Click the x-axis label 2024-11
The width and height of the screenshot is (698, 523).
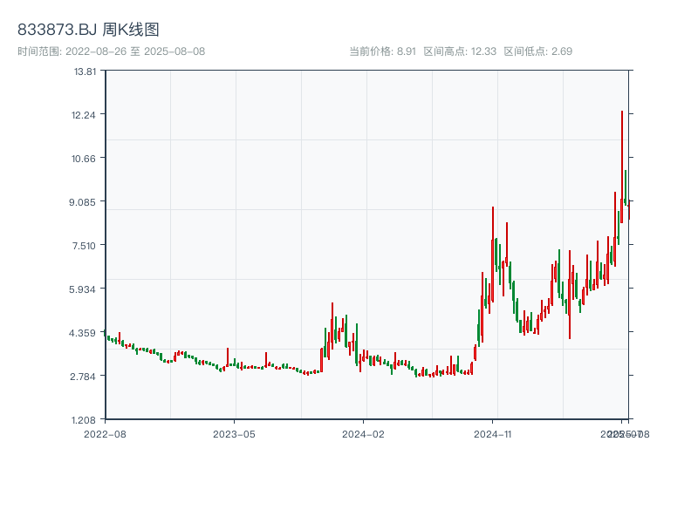coord(492,434)
